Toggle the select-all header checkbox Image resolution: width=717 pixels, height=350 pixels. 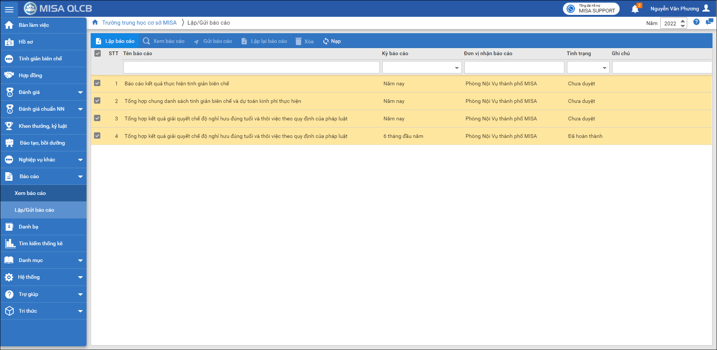coord(98,54)
